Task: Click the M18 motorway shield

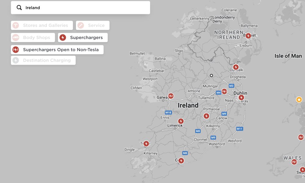Action: coord(168,113)
